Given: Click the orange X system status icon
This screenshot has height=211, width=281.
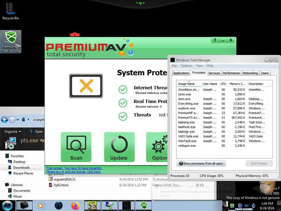Looking at the screenshot, I should tap(86, 86).
